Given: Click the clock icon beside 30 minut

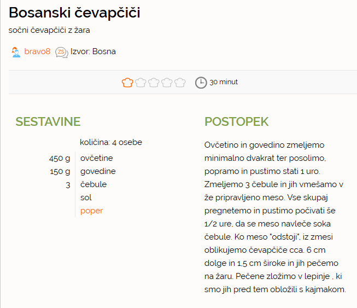Looking at the screenshot, I should click(201, 83).
